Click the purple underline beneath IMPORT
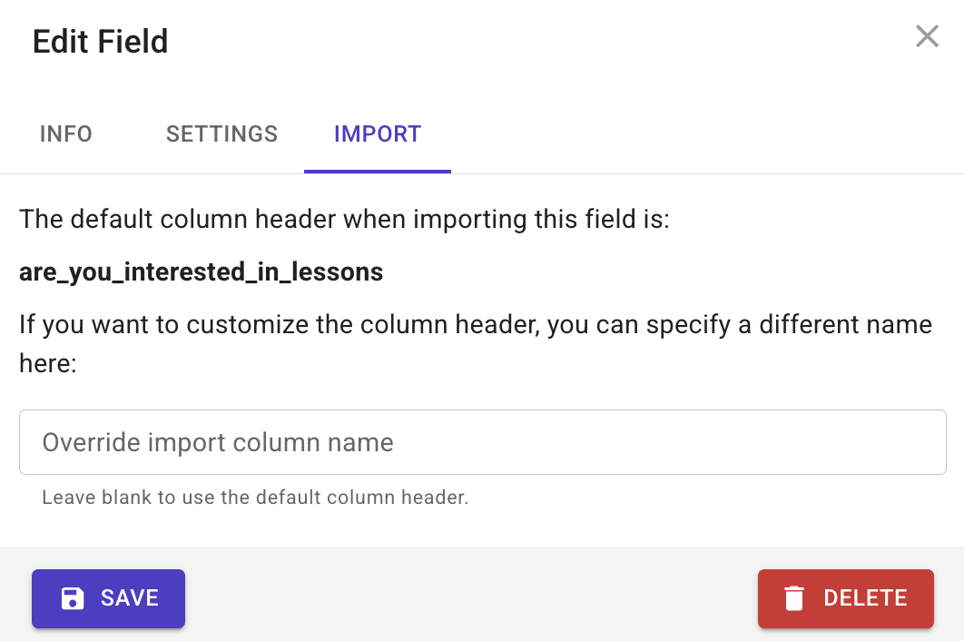Viewport: 964px width, 641px height. (378, 171)
